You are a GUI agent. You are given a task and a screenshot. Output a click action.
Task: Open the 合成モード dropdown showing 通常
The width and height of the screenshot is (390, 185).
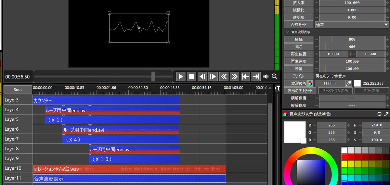[x=352, y=25]
